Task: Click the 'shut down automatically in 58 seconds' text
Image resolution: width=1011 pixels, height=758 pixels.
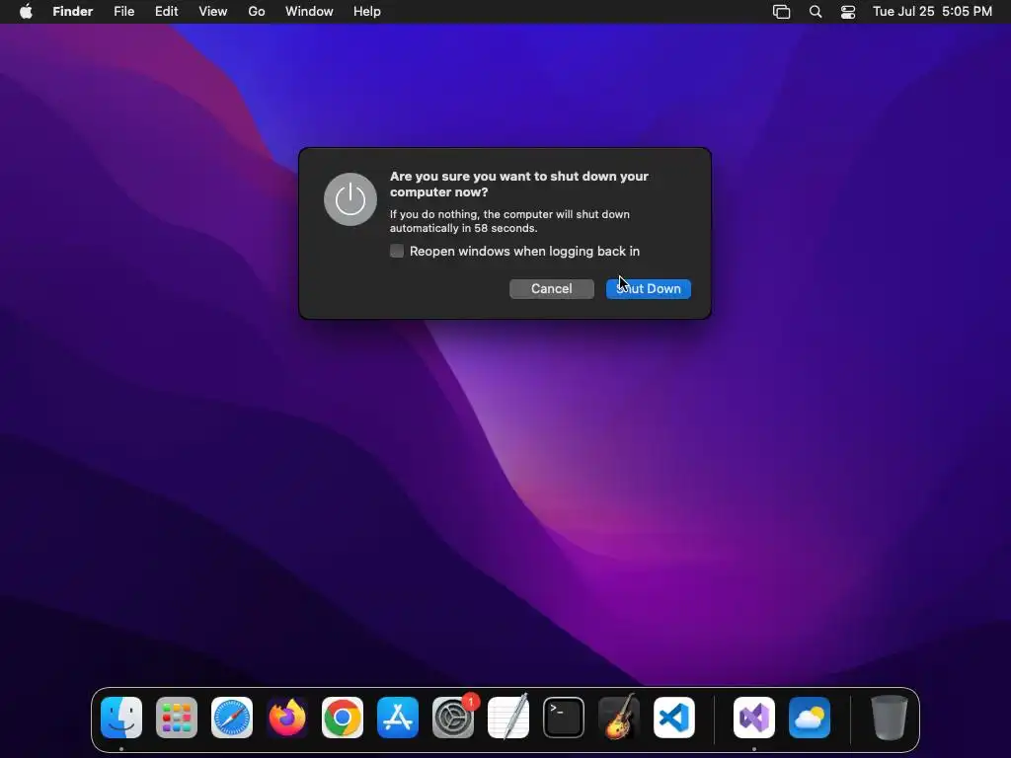Action: pyautogui.click(x=509, y=221)
